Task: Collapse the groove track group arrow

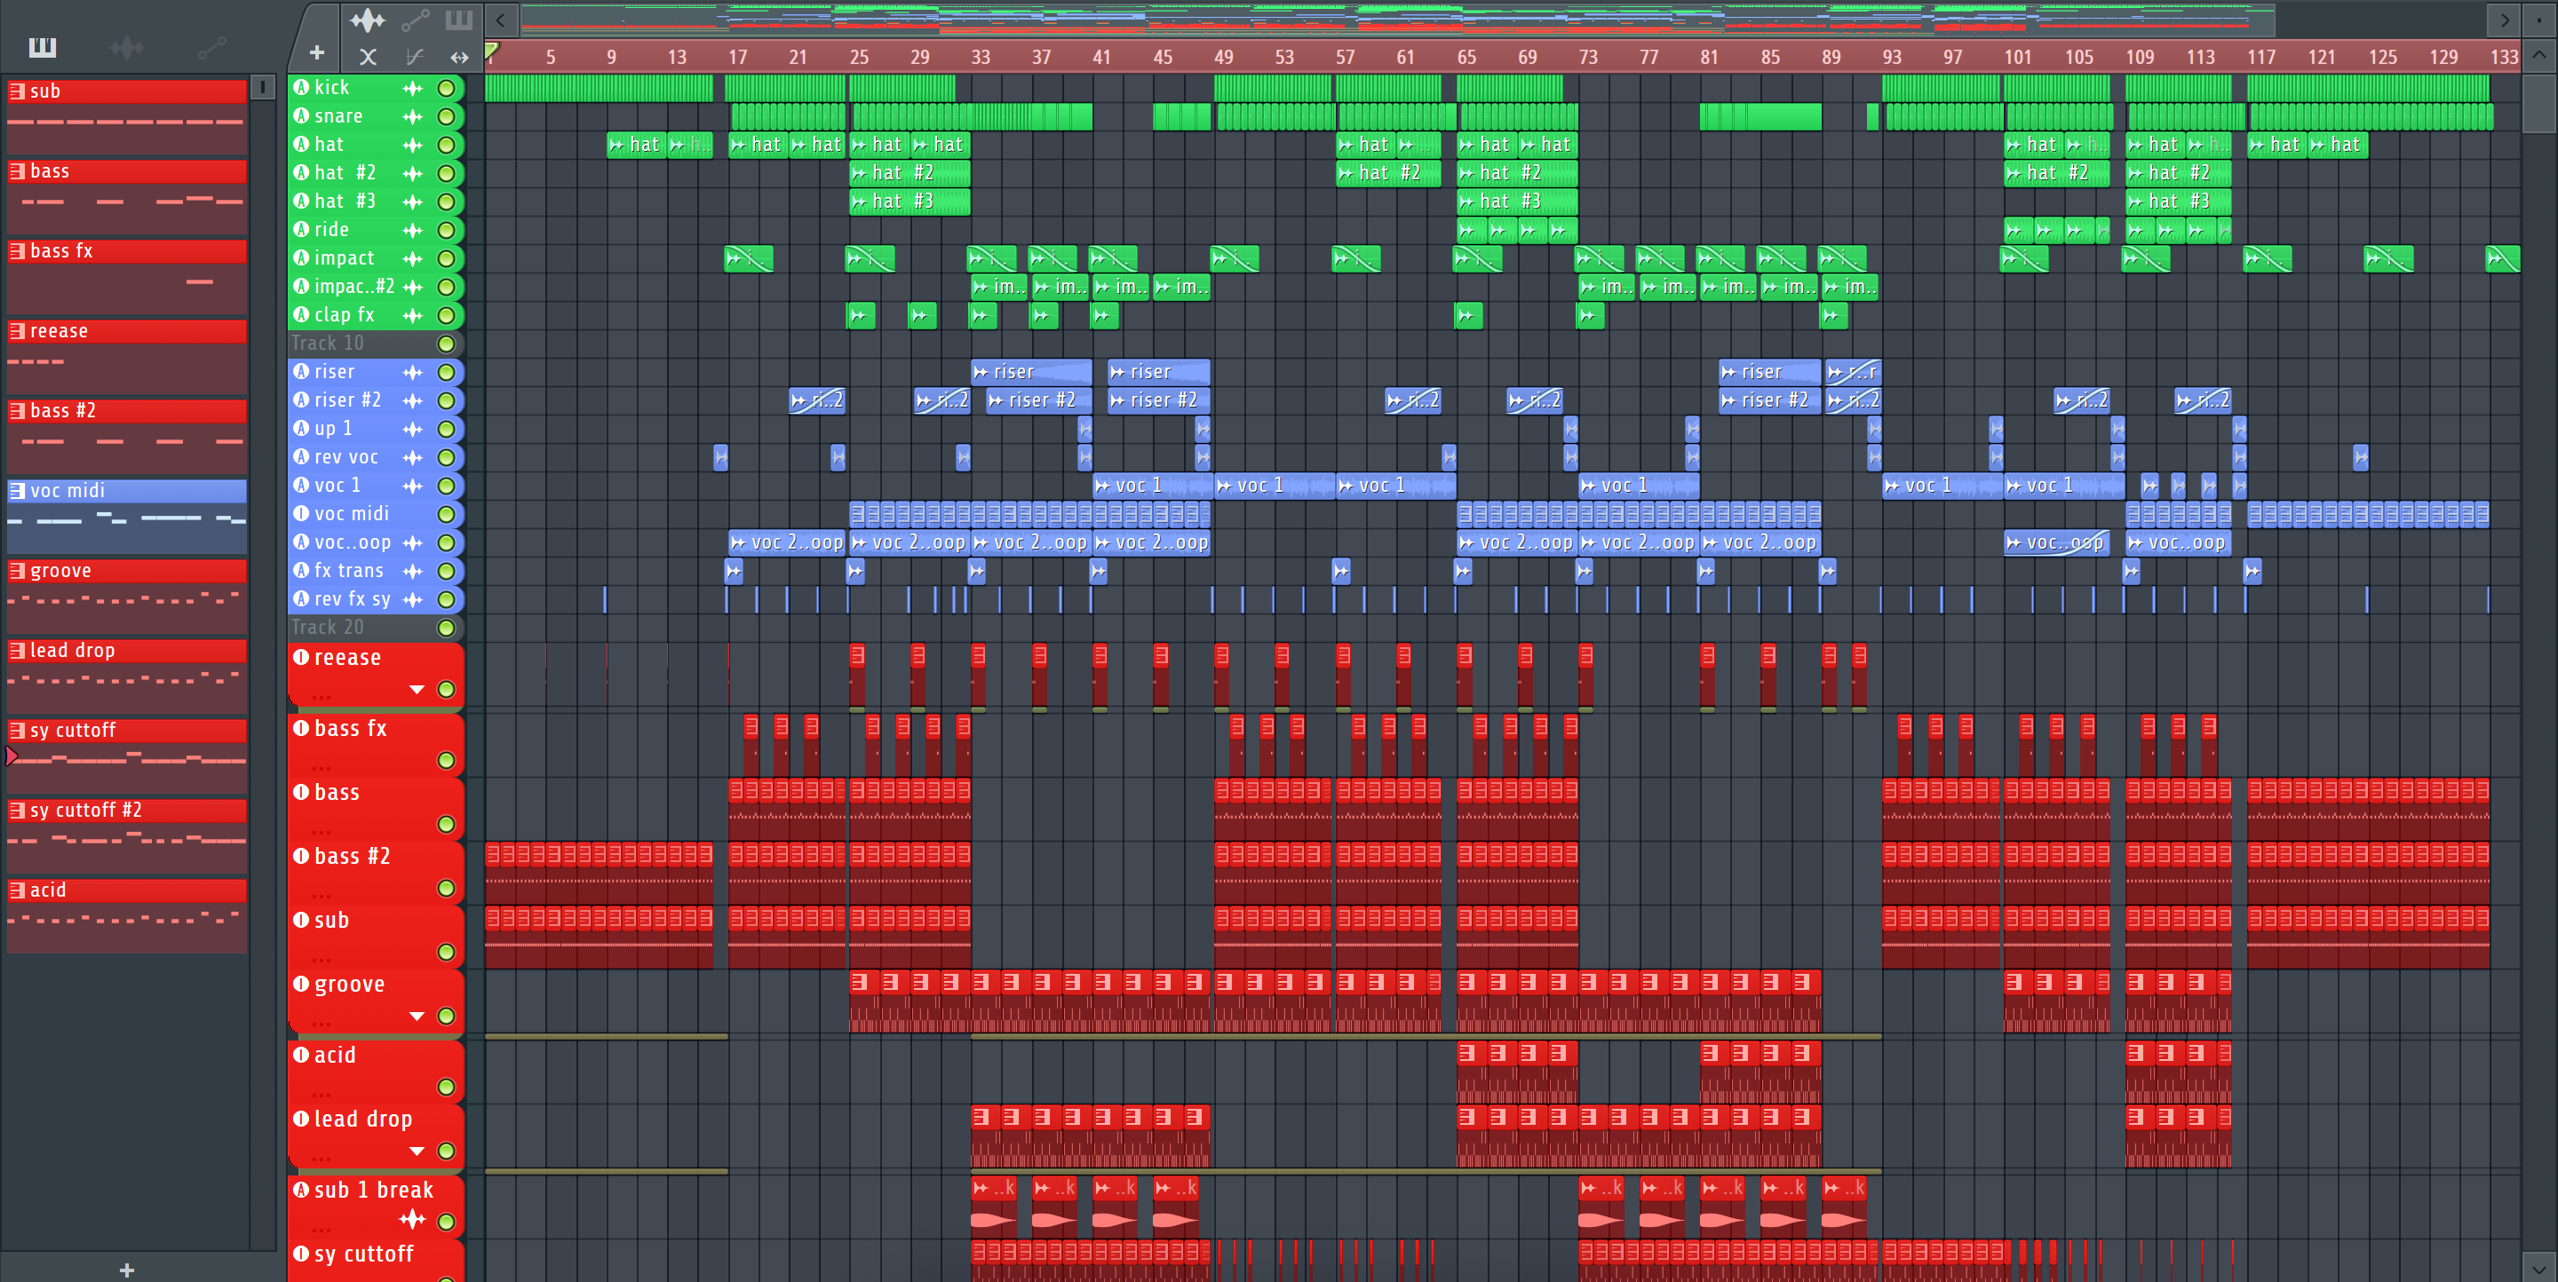Action: point(417,1016)
